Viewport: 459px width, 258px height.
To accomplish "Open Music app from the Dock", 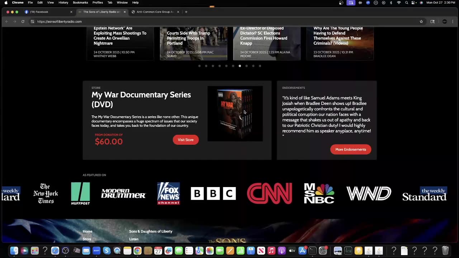I will point(271,251).
